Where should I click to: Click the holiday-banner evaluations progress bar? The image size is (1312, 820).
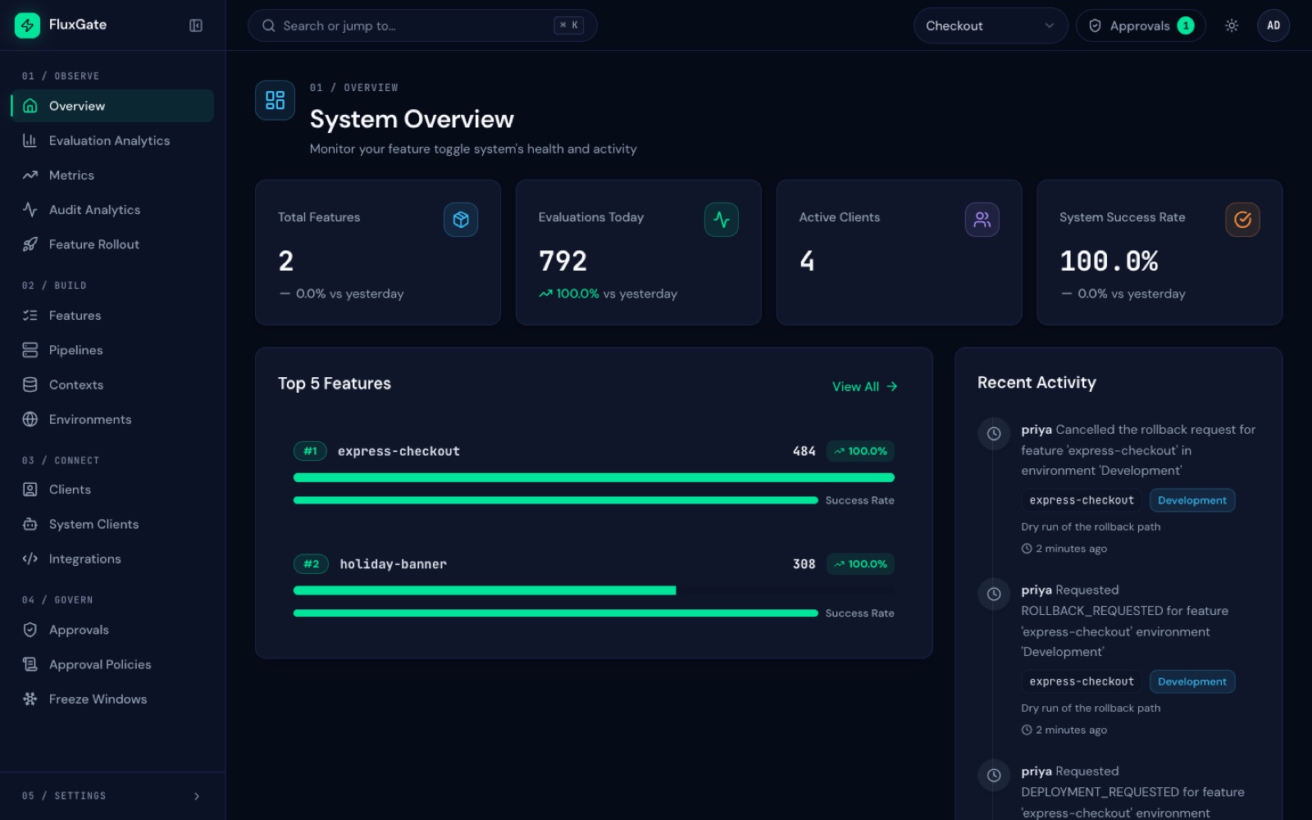point(594,590)
